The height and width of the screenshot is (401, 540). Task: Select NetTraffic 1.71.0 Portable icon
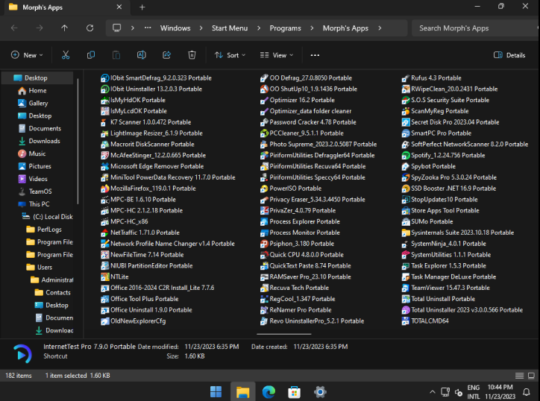[x=104, y=233]
